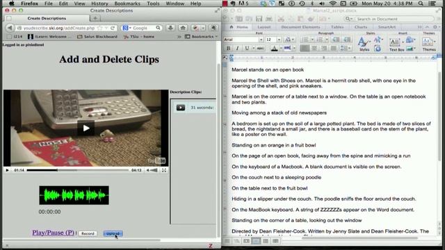The height and width of the screenshot is (250, 445).
Task: Save the Word document via toolbar
Action: [x=259, y=19]
